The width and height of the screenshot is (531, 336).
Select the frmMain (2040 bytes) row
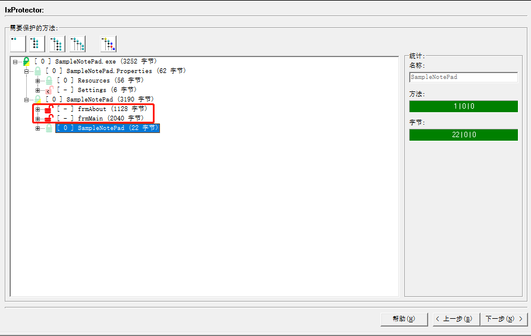coord(100,118)
